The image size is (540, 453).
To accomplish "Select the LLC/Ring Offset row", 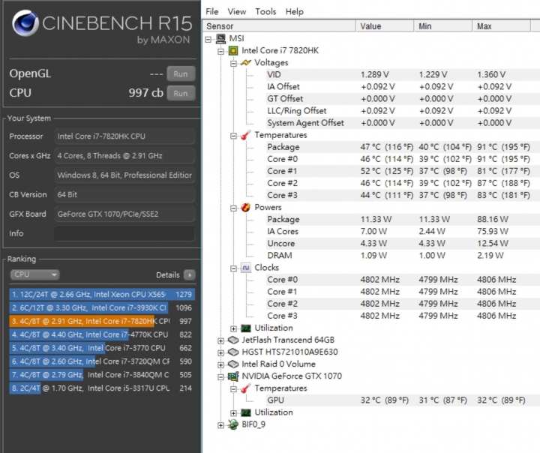I will [403, 111].
